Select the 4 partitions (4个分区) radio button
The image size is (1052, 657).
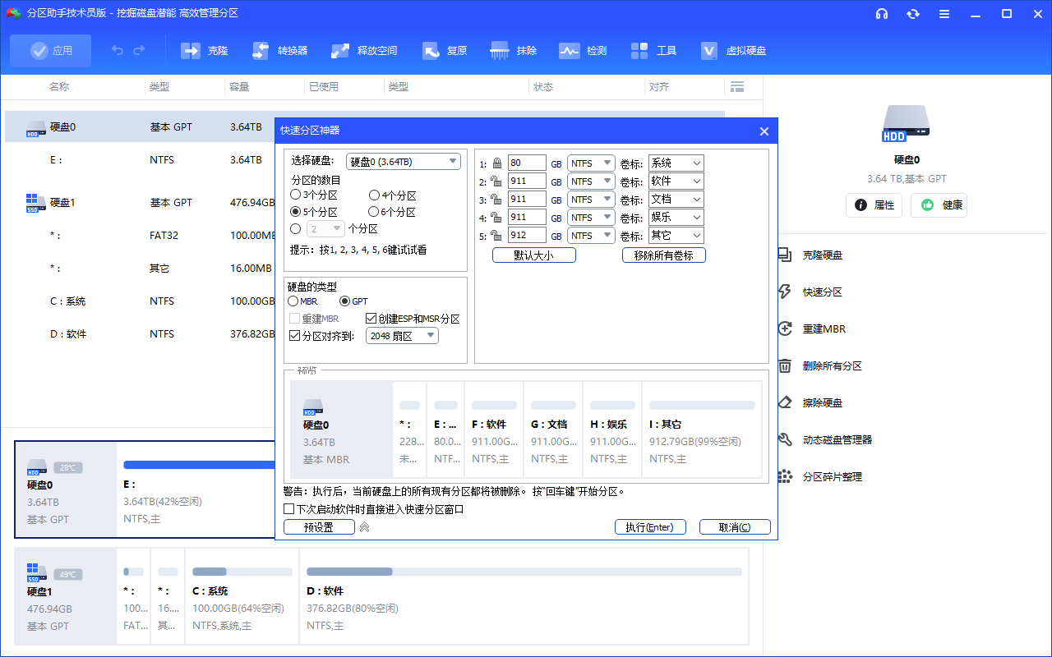374,195
